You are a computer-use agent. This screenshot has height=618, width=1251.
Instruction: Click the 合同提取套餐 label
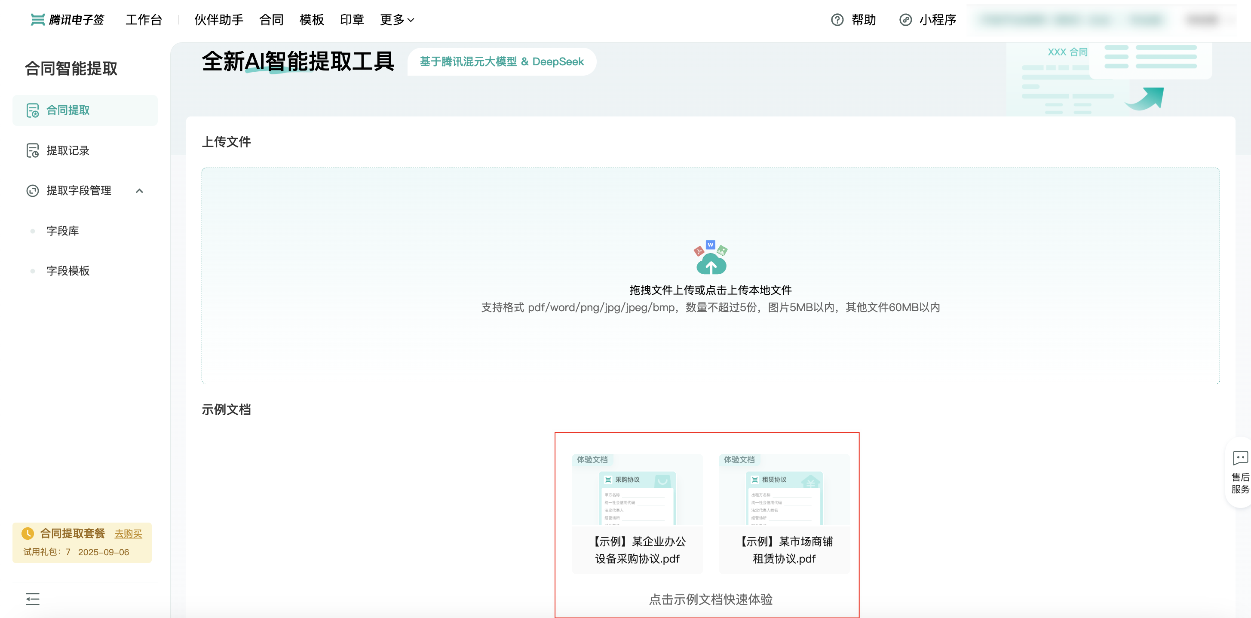[72, 533]
